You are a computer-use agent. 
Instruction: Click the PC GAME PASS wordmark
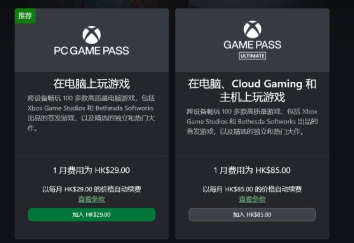[x=91, y=50]
